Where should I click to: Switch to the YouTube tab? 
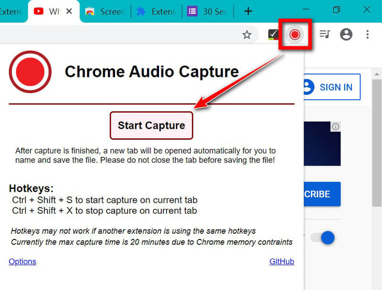click(x=54, y=11)
